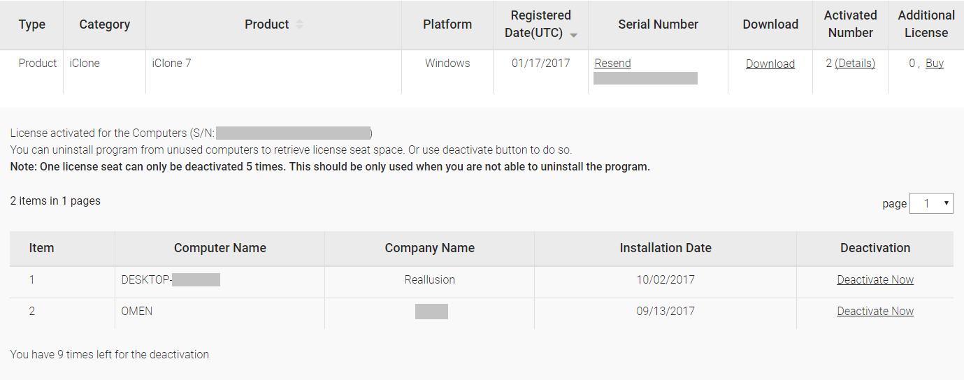964x380 pixels.
Task: Click the Platform column header
Action: pos(447,24)
